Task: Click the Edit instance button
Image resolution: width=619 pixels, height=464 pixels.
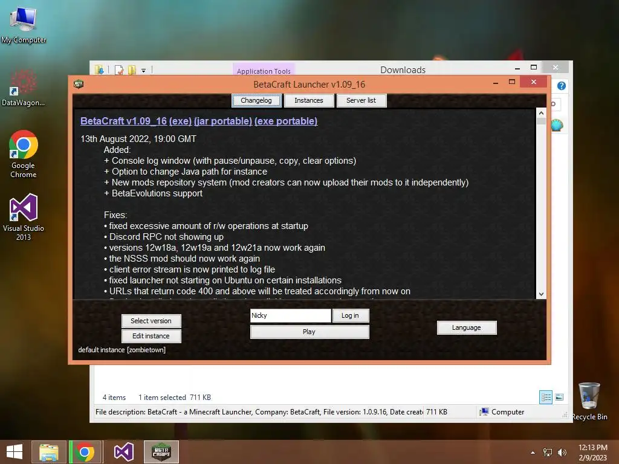Action: (151, 336)
